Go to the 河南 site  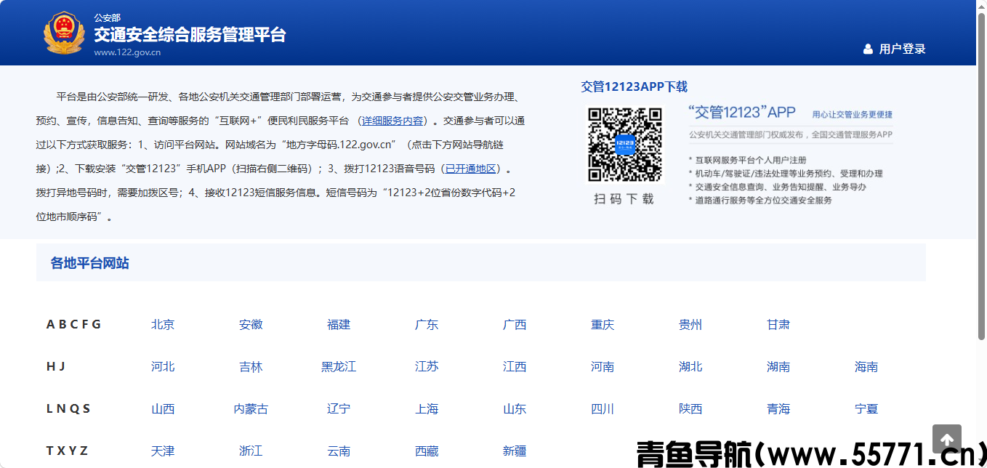[603, 367]
